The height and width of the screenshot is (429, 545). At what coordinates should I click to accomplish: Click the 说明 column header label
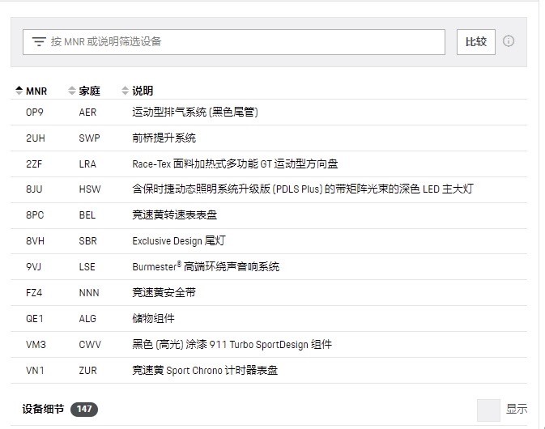143,91
